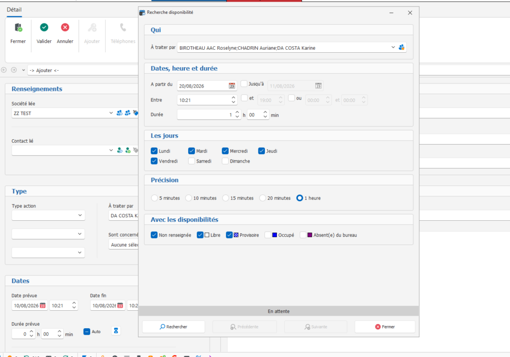The height and width of the screenshot is (357, 510).
Task: Enable the 'et' end time checkbox
Action: (244, 98)
